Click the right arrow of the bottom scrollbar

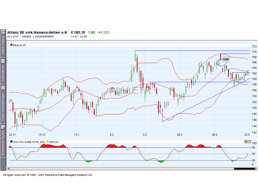(x=256, y=169)
